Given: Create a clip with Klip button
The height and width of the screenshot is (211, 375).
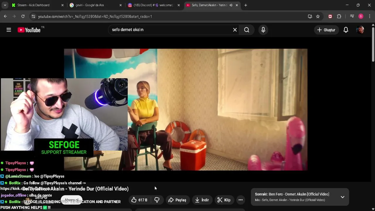Looking at the screenshot, I should coord(224,200).
